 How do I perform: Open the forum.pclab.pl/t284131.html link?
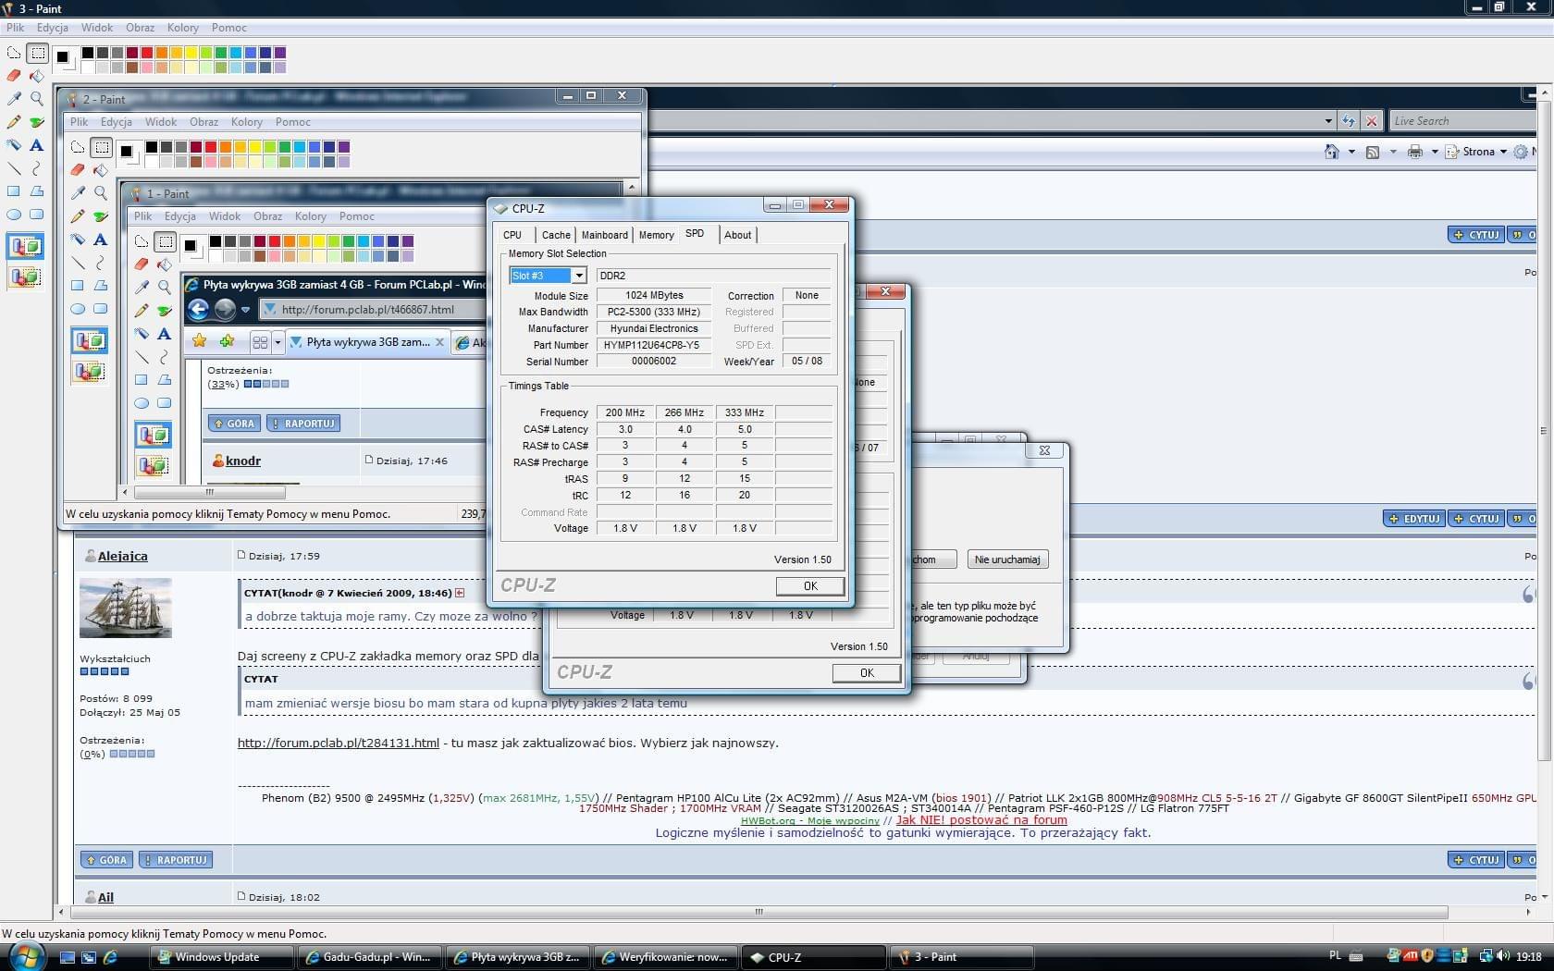(339, 743)
